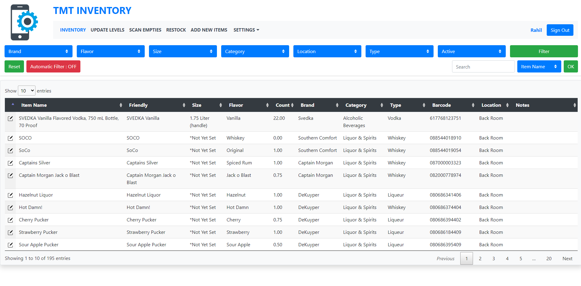Edit the SVEDKA Vanilla Flavored Vodka row
581x286 pixels.
tap(10, 119)
